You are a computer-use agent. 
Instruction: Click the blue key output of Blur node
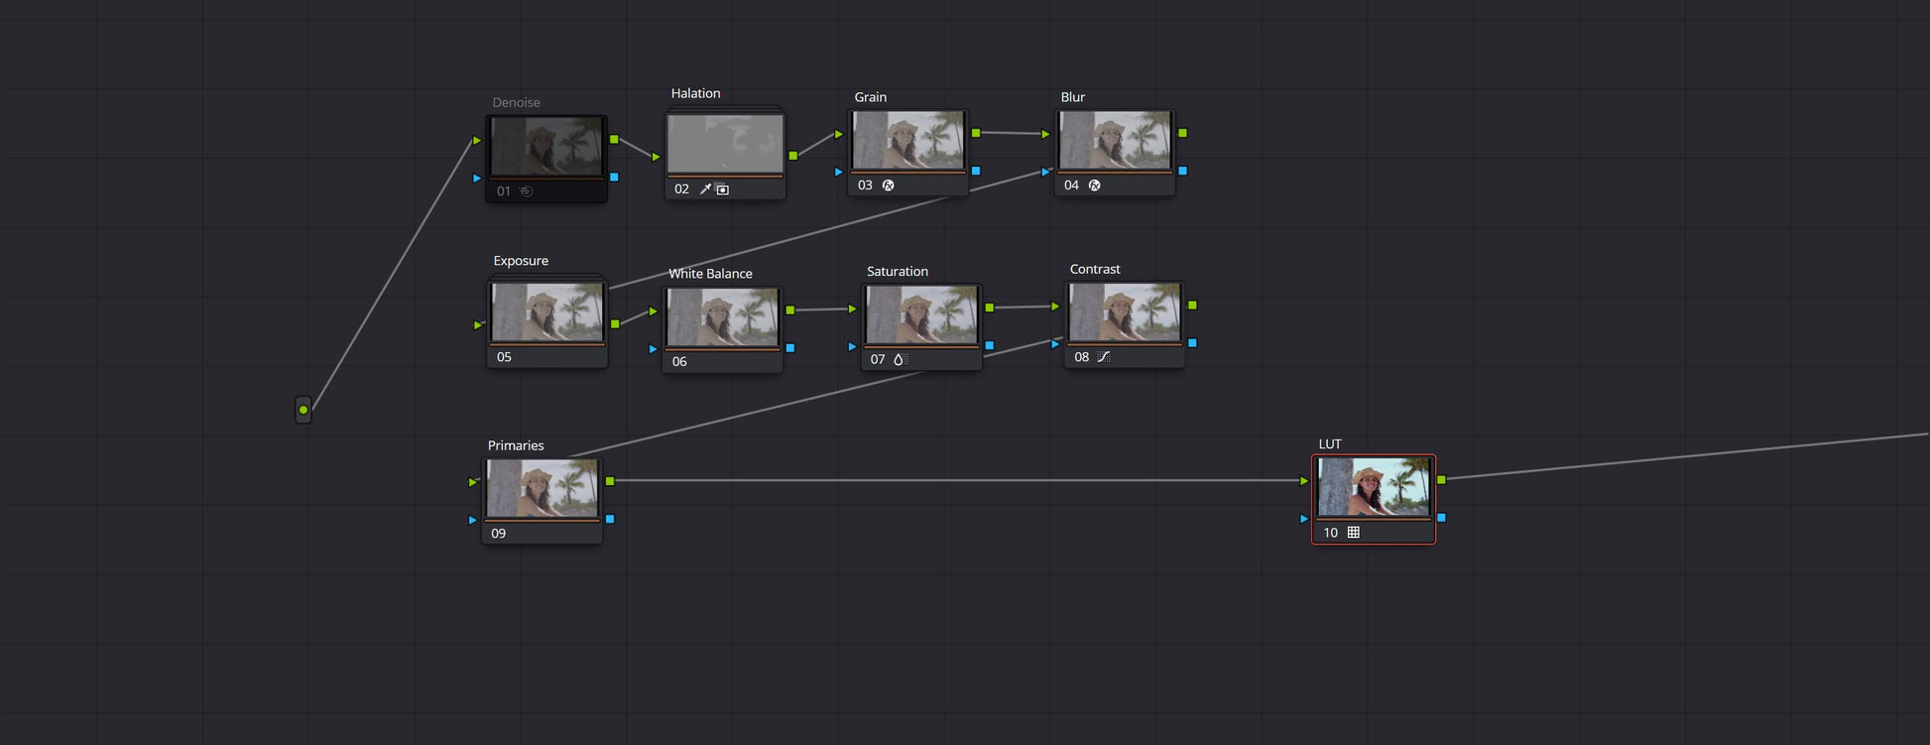(1182, 171)
